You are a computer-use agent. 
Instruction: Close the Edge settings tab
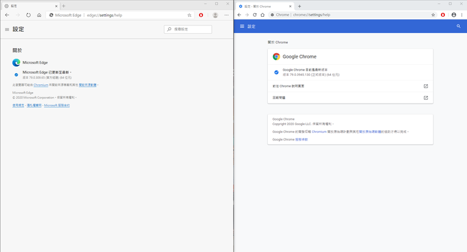[56, 6]
